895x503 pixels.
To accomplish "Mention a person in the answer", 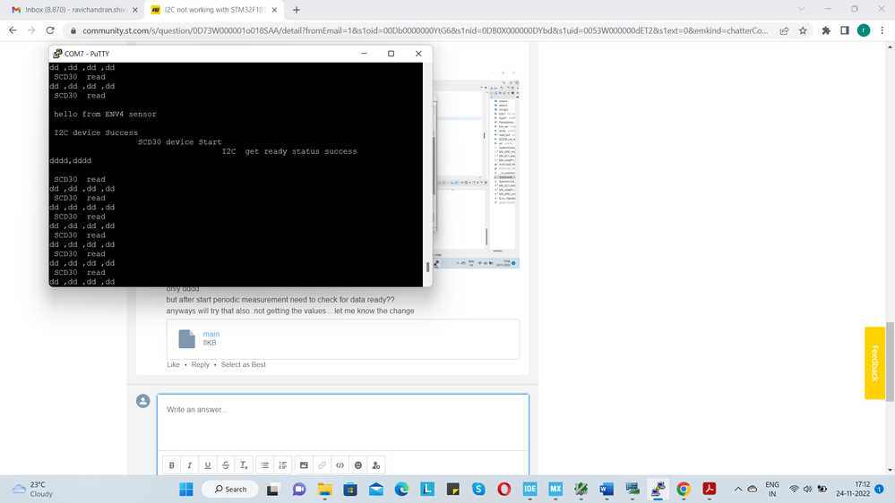I will point(376,465).
